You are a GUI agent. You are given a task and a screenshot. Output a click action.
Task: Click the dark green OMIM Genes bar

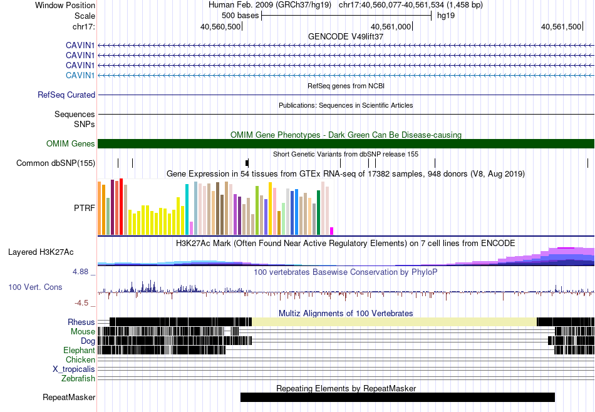(x=346, y=144)
